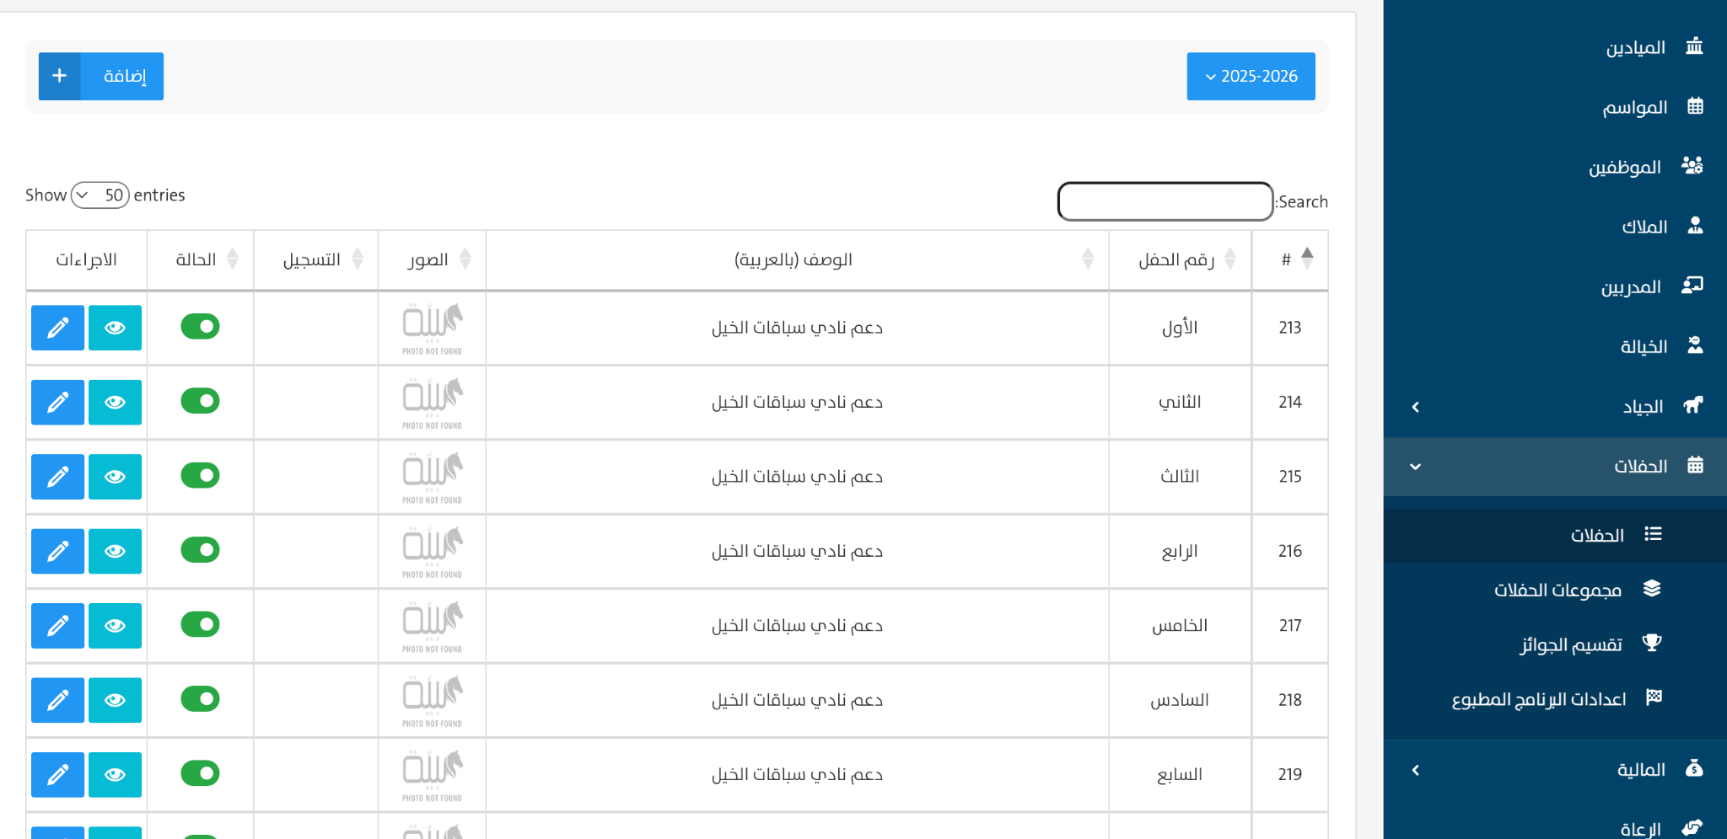Image resolution: width=1727 pixels, height=839 pixels.
Task: Click the الميادين building icon in sidebar
Action: [1694, 46]
